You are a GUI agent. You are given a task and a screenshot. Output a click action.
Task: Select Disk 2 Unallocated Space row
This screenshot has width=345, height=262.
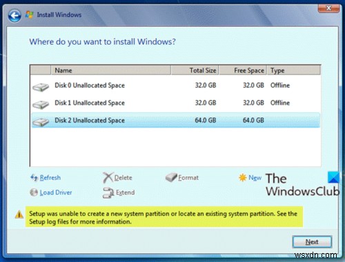pos(175,120)
